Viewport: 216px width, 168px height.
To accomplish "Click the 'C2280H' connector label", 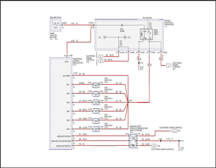I will point(64,23).
